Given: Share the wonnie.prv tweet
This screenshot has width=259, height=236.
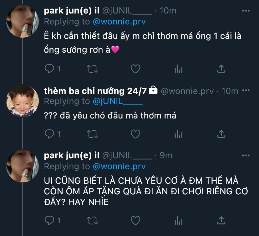Looking at the screenshot, I should click(x=221, y=134).
